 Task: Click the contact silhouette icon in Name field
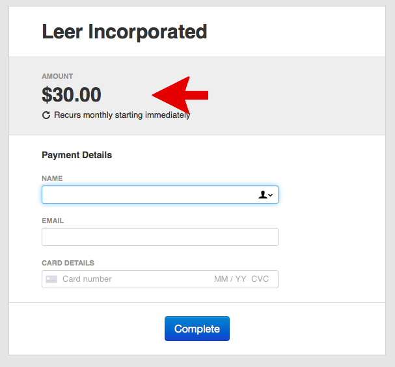point(262,195)
